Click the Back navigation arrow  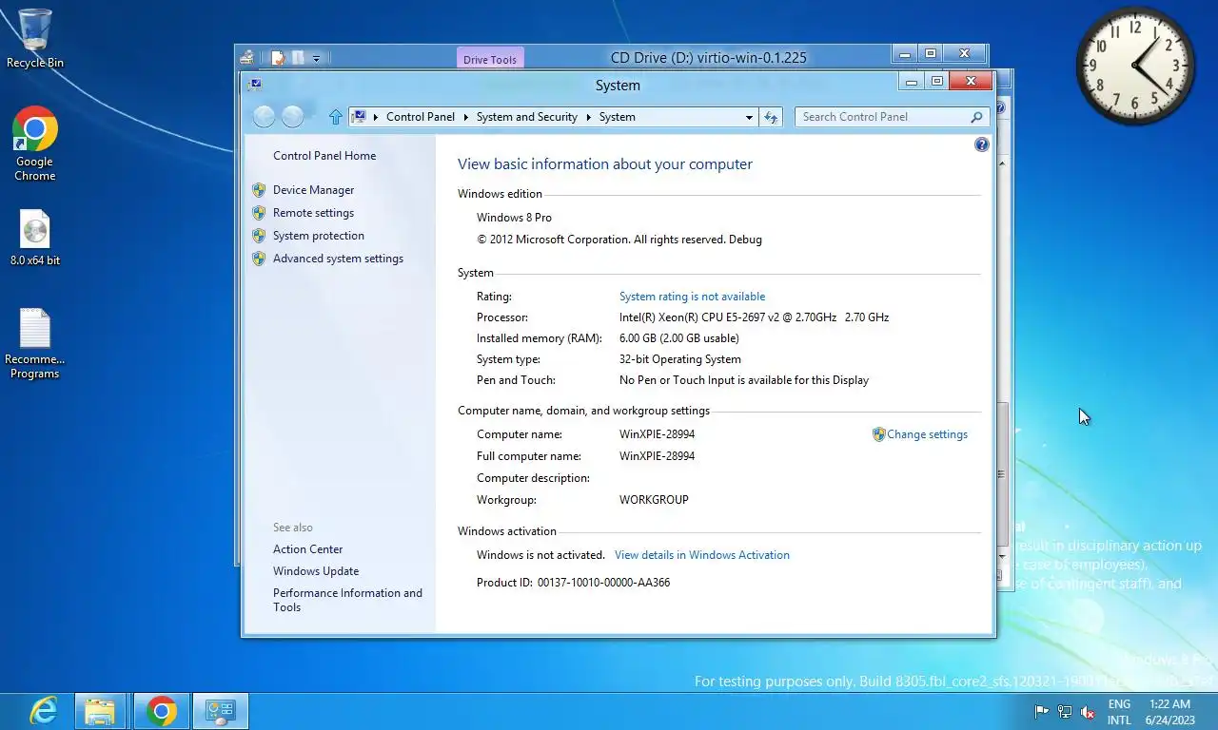click(x=265, y=117)
